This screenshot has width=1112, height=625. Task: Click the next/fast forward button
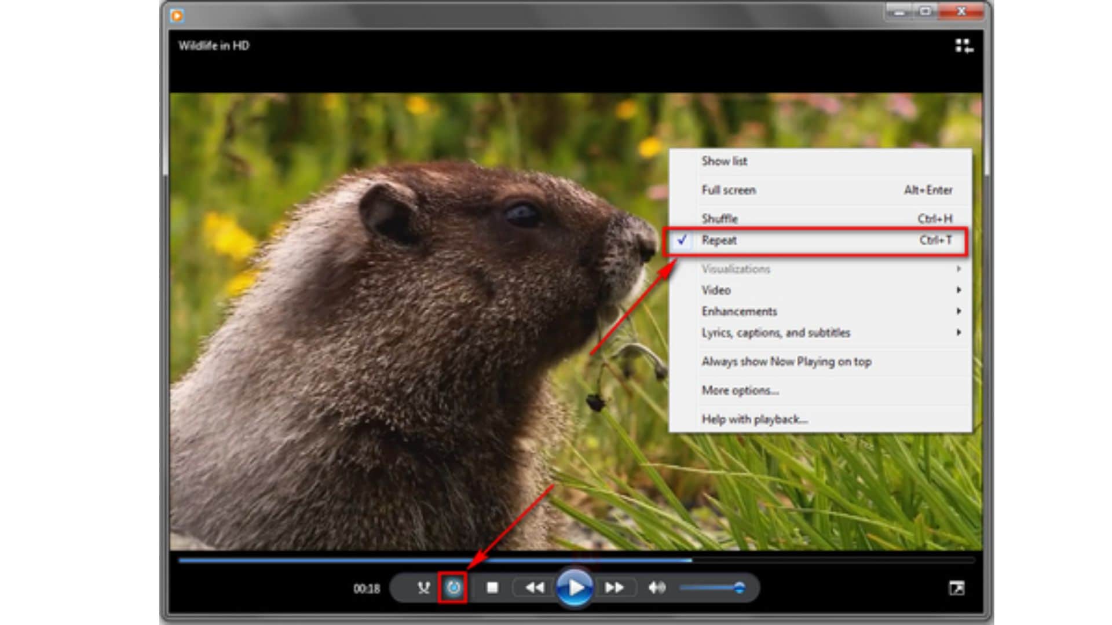click(614, 588)
